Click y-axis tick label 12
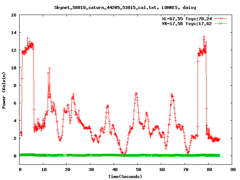The width and height of the screenshot is (240, 180). pos(13,50)
